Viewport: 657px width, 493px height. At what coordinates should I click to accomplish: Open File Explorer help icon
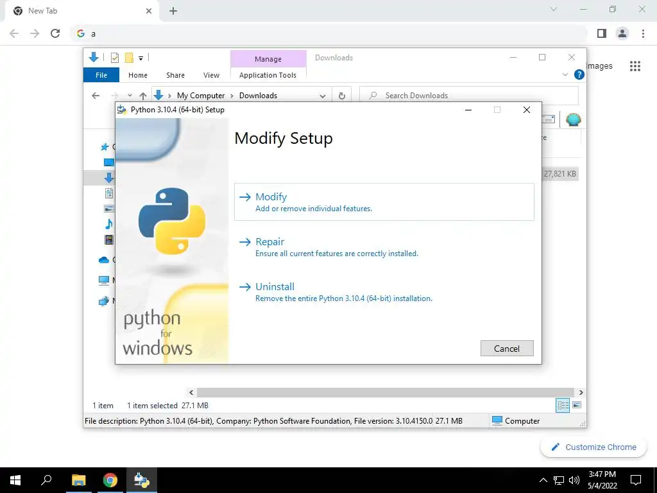click(x=579, y=74)
